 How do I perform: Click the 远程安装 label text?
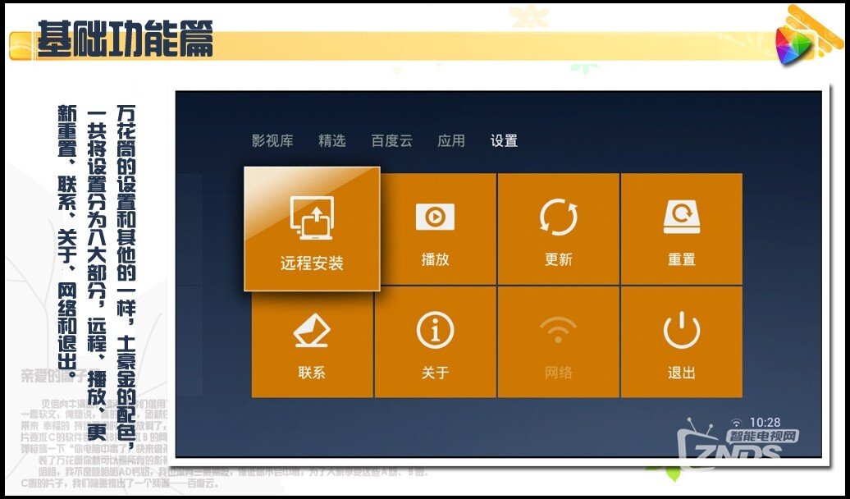point(312,263)
